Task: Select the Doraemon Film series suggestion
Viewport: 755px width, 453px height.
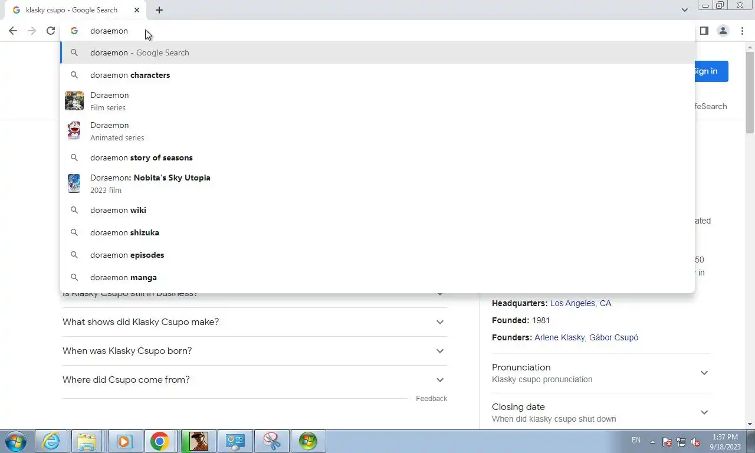Action: point(377,101)
